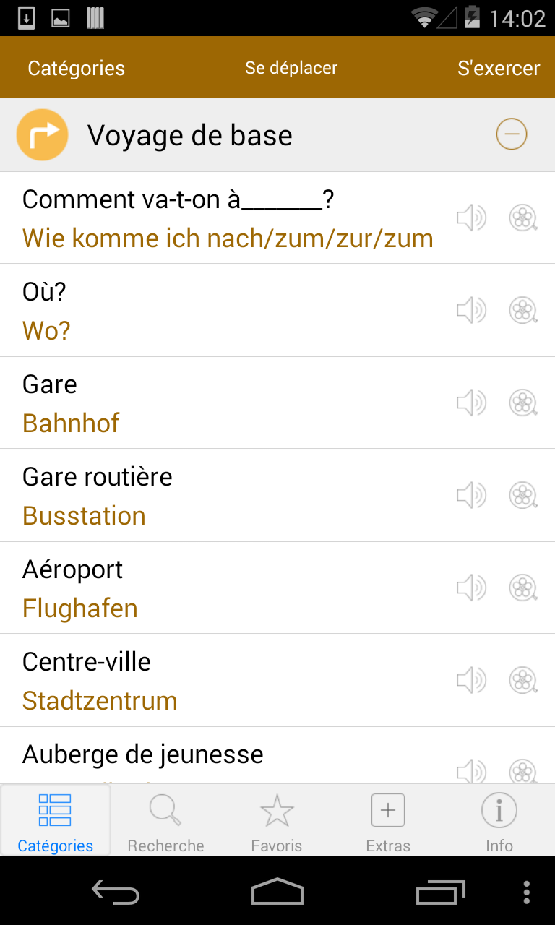Screen dimensions: 555x925
Task: Select the 'Gare routière' phrase row
Action: click(277, 496)
